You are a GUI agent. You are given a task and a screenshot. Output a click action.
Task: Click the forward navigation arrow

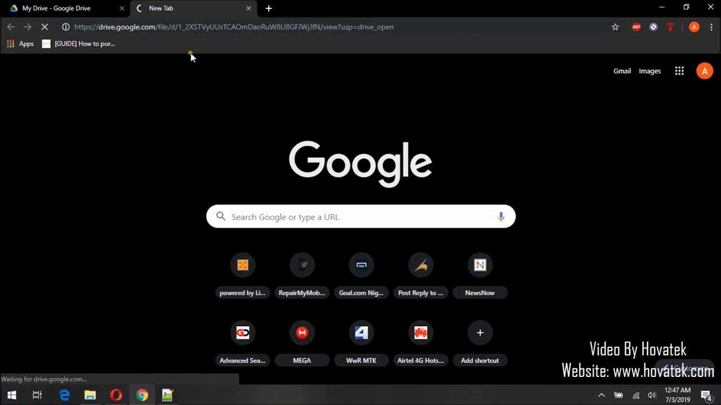click(28, 27)
